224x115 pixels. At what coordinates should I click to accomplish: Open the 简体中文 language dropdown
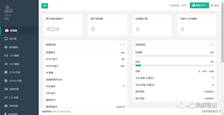click(199, 5)
